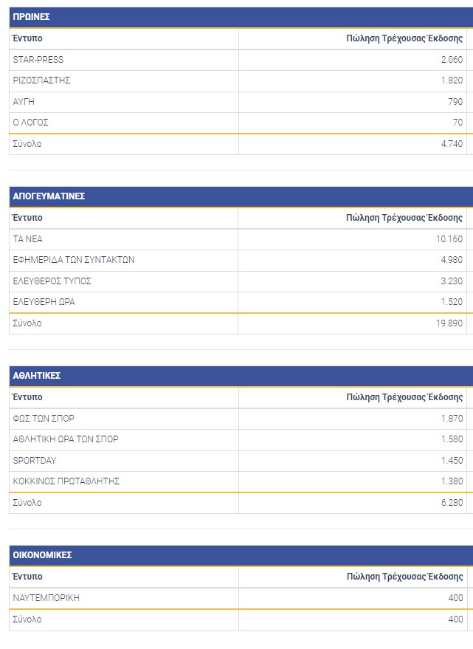The image size is (473, 649).
Task: Select the ΕΛΕΥΘΕΡΟΣ ΤΥΠΟΣ row
Action: [x=52, y=281]
